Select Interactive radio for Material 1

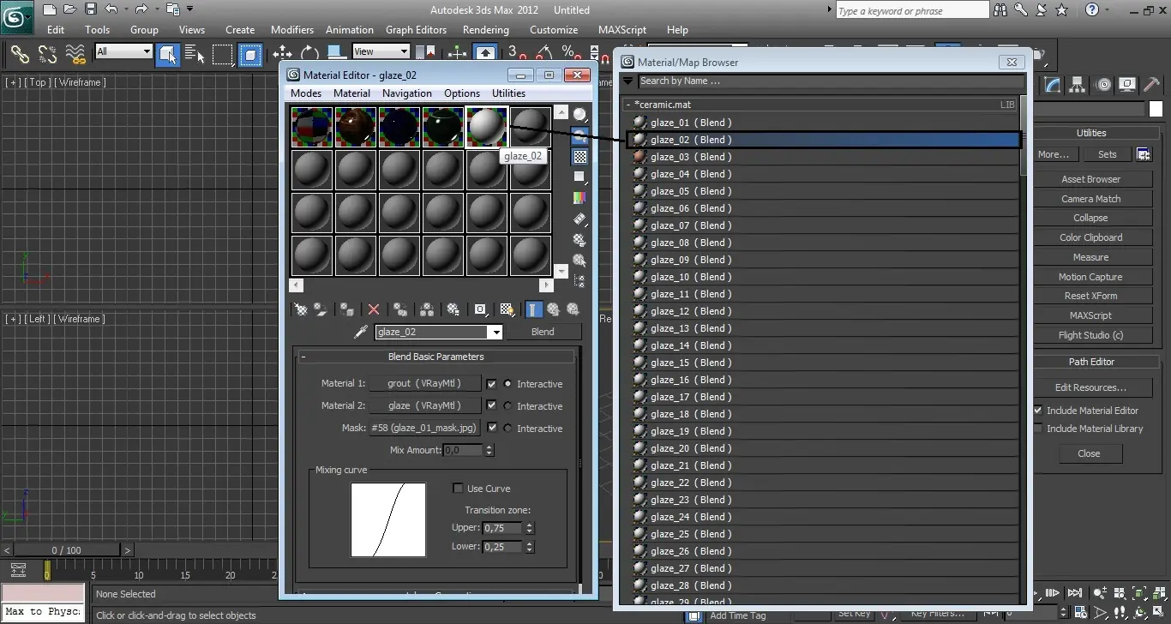508,384
